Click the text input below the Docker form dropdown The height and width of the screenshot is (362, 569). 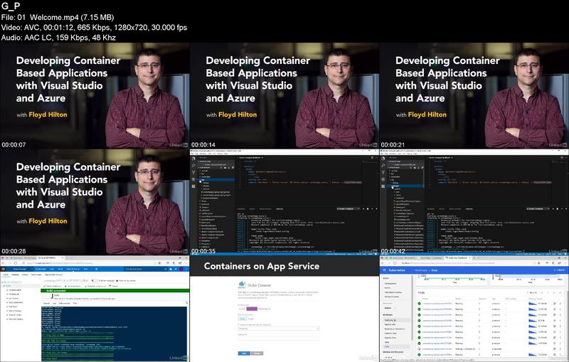click(278, 338)
